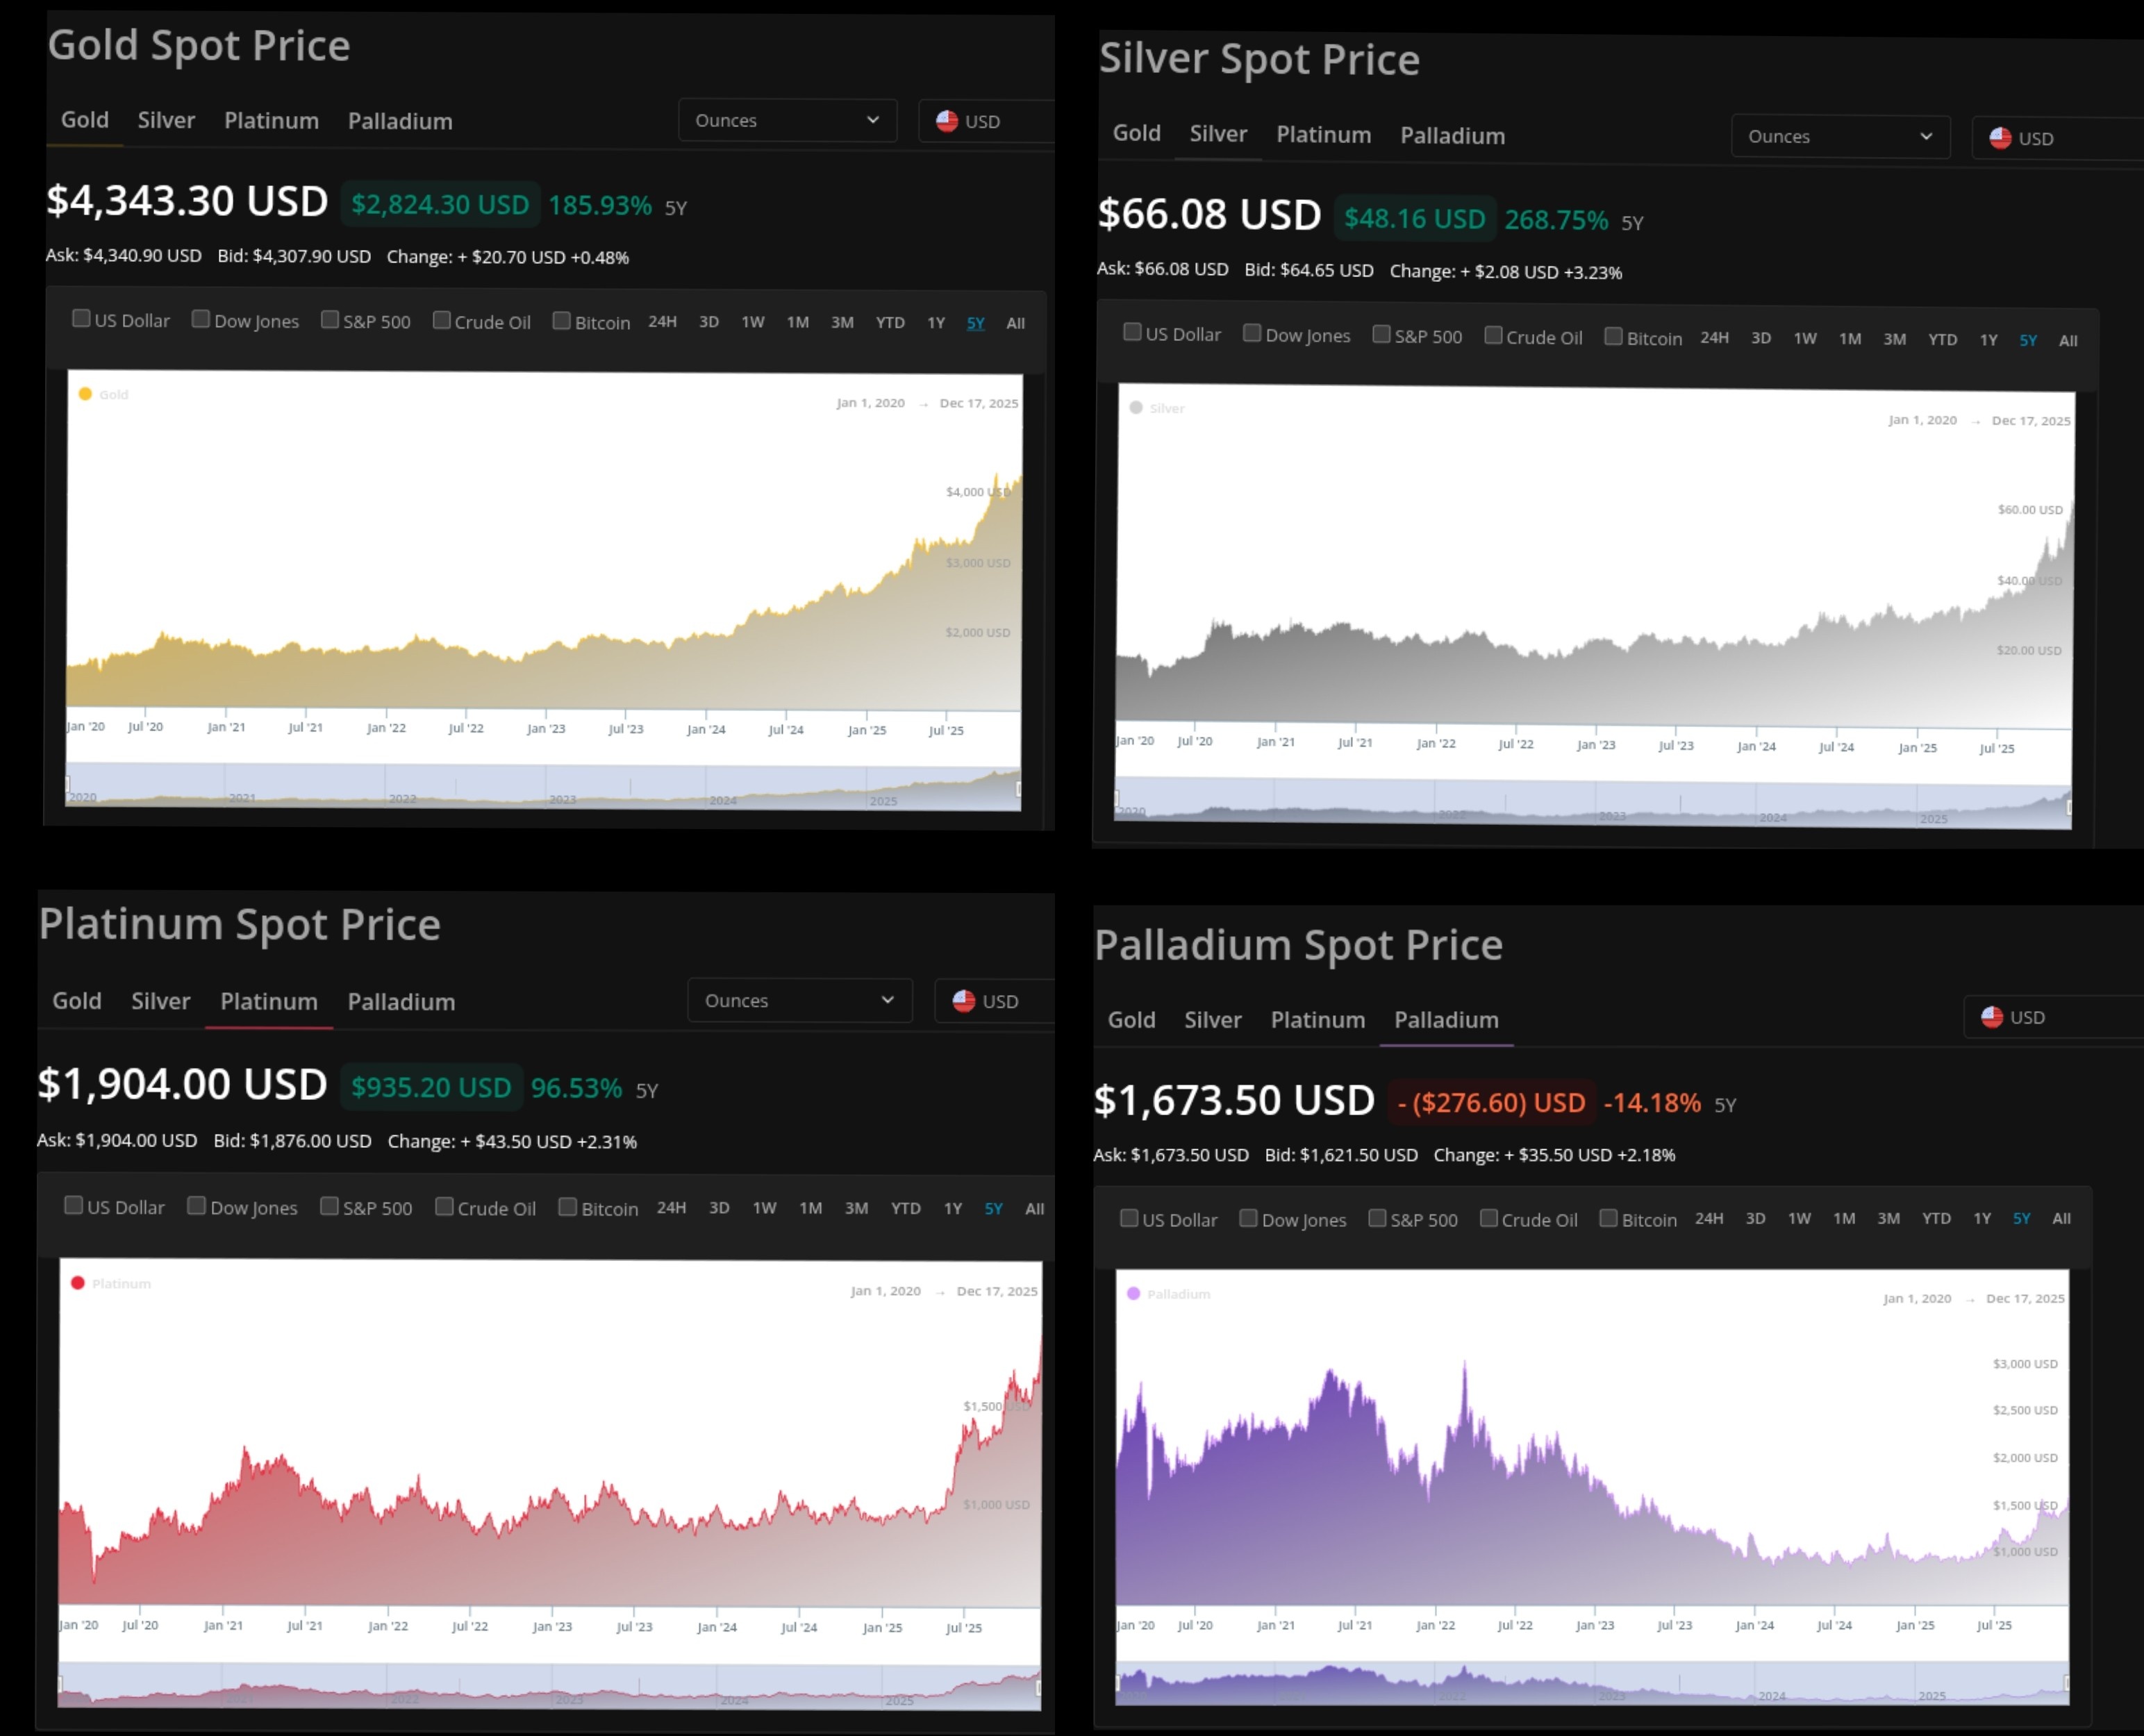The height and width of the screenshot is (1736, 2144).
Task: Click the US flag icon in Platinum panel
Action: tap(964, 1001)
